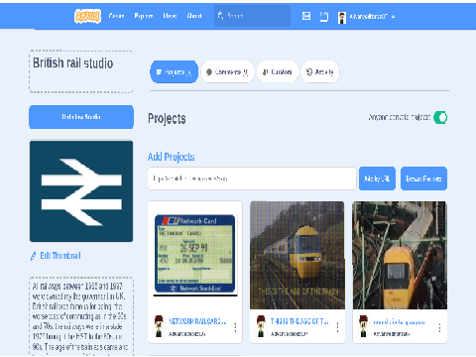Toggle Anyone can add projects switch
476x357 pixels.
(x=440, y=117)
